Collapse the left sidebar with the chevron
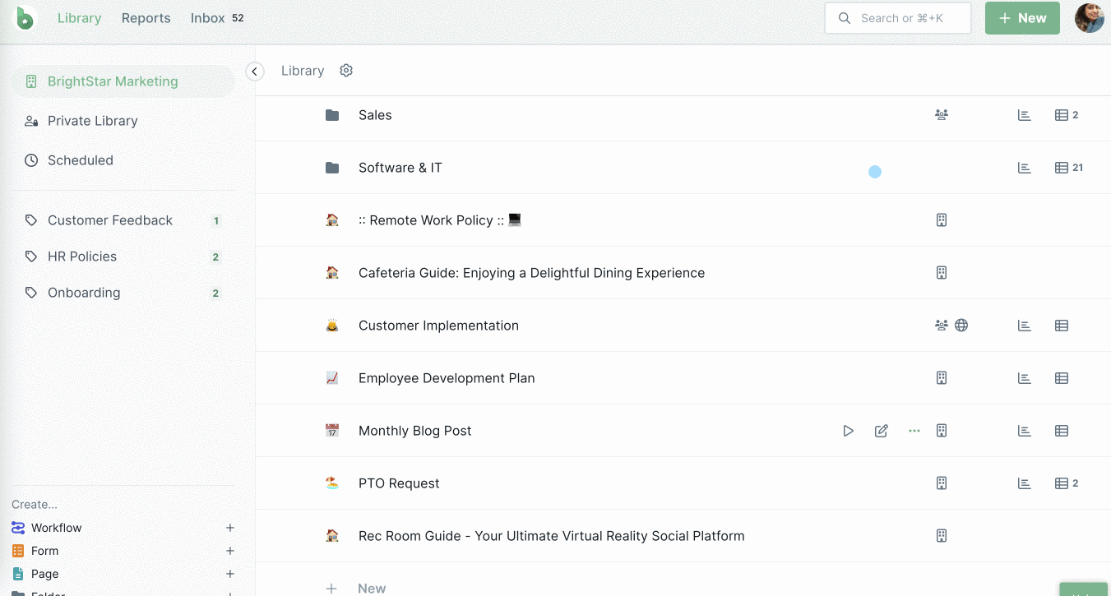Viewport: 1111px width, 596px height. click(x=255, y=72)
